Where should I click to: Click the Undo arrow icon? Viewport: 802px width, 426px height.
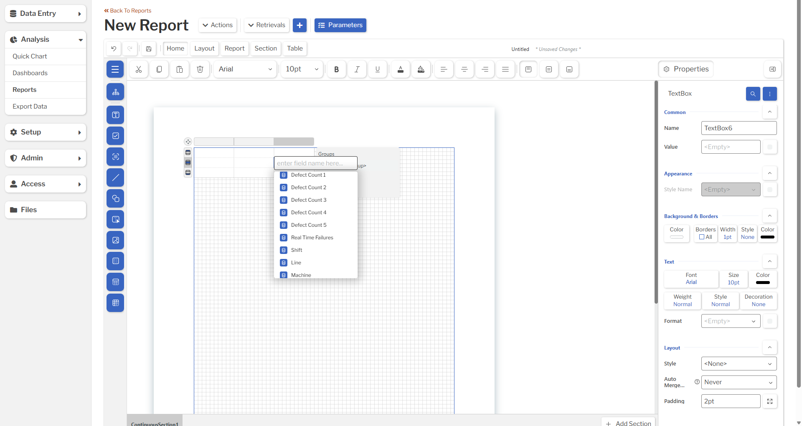point(114,49)
